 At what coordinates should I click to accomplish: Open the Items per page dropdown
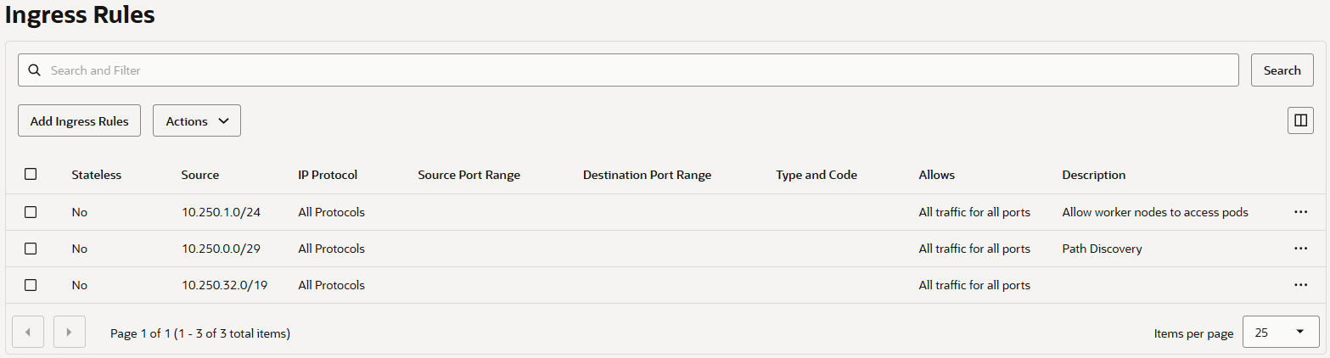(x=1280, y=332)
